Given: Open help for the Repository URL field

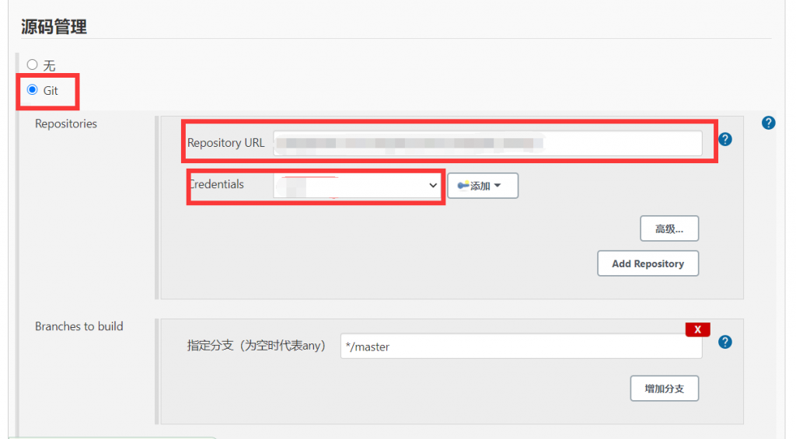Looking at the screenshot, I should [x=724, y=139].
